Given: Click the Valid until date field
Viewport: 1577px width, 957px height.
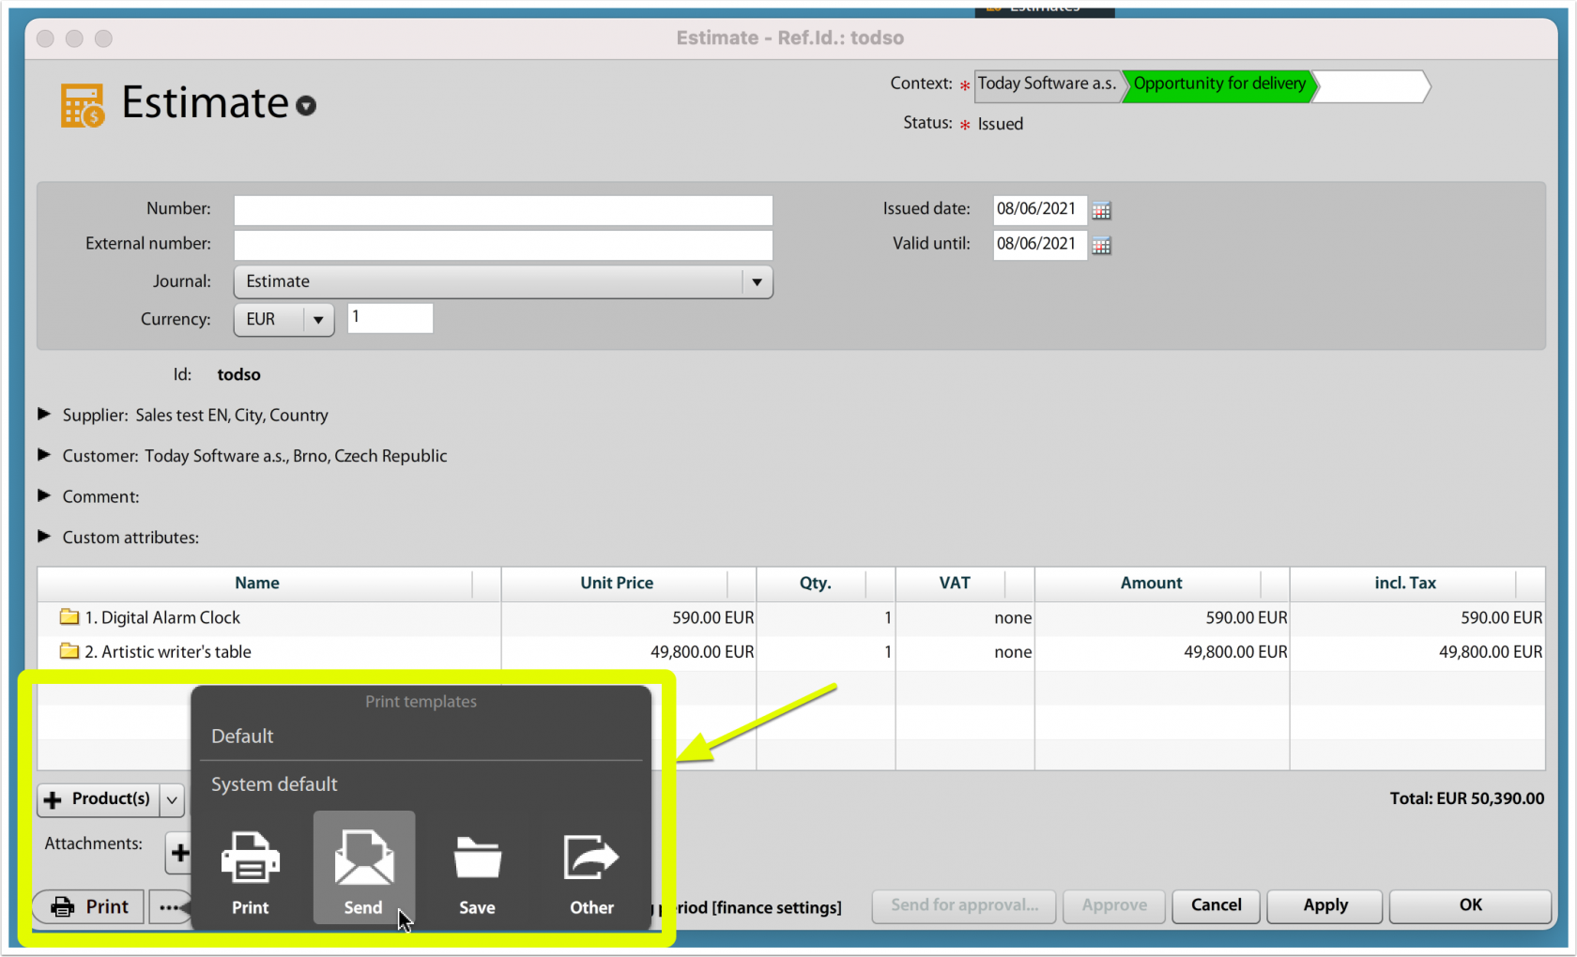Looking at the screenshot, I should click(x=1039, y=245).
